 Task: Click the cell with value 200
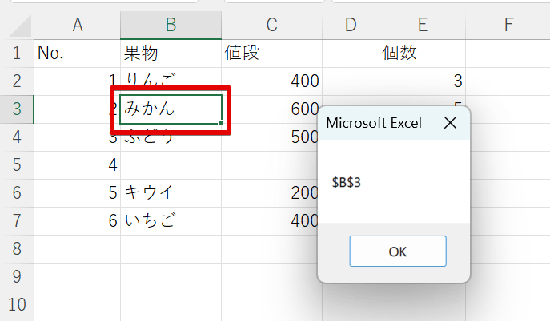pos(269,193)
